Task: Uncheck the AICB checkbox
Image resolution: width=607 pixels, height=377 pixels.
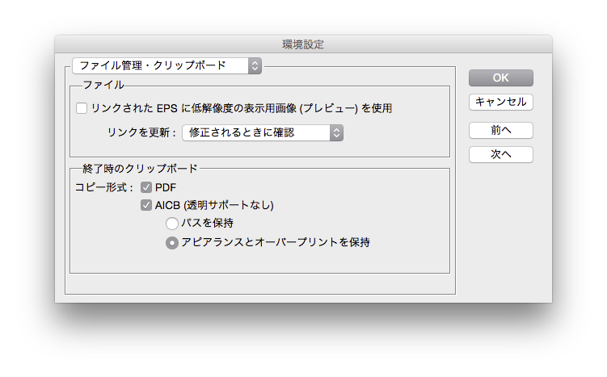Action: (146, 205)
